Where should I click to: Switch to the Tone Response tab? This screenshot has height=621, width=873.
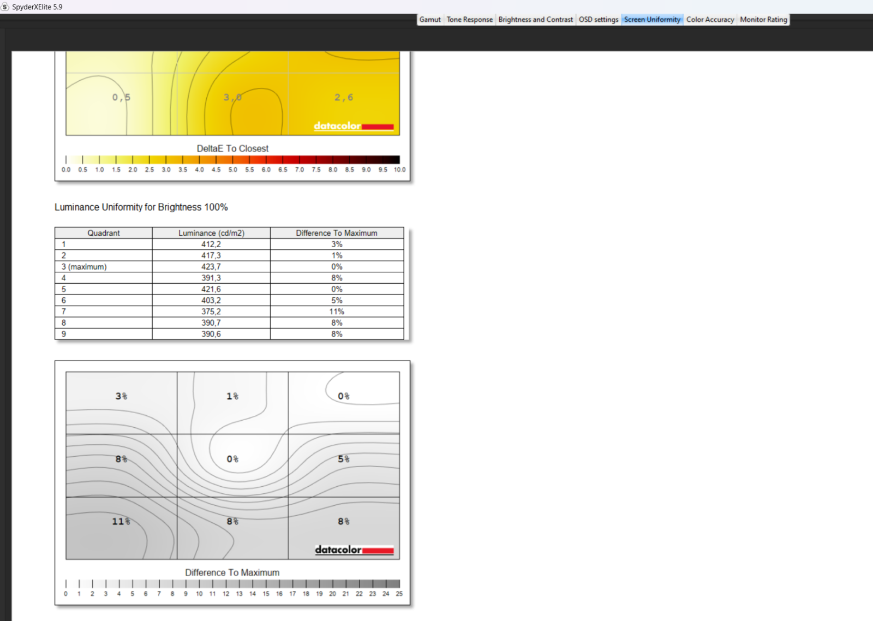tap(469, 20)
